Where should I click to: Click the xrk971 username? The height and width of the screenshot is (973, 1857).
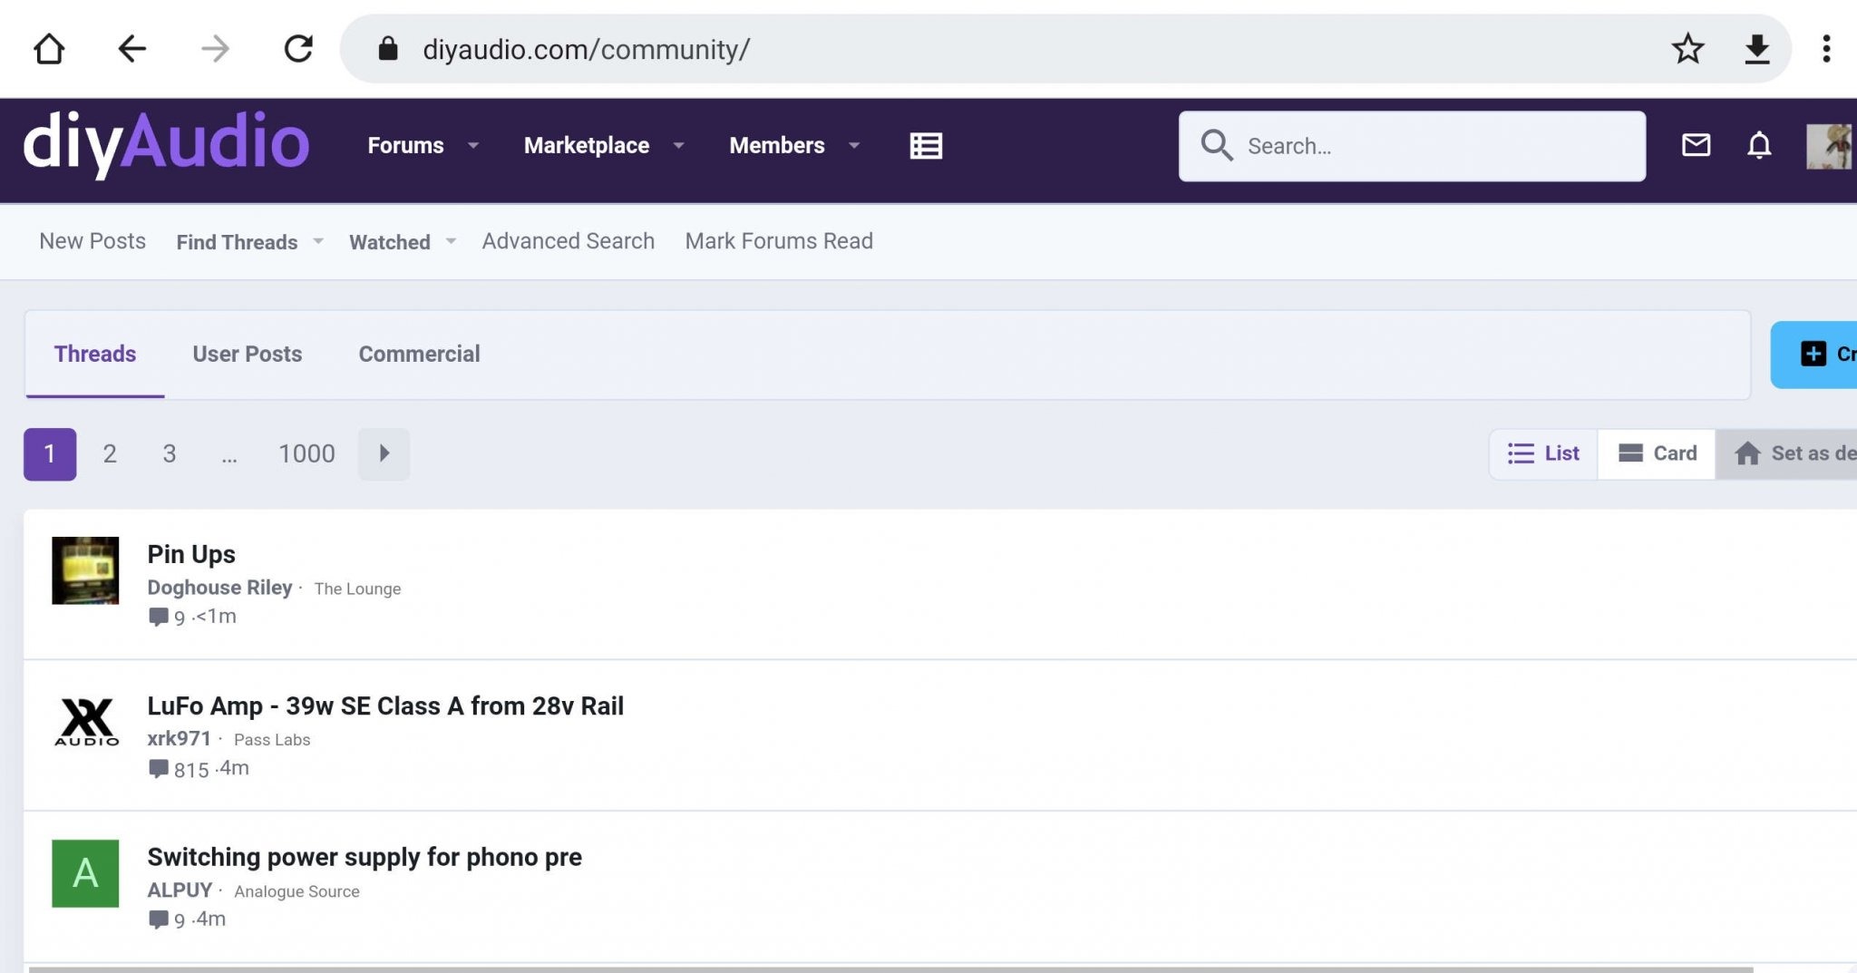[179, 739]
